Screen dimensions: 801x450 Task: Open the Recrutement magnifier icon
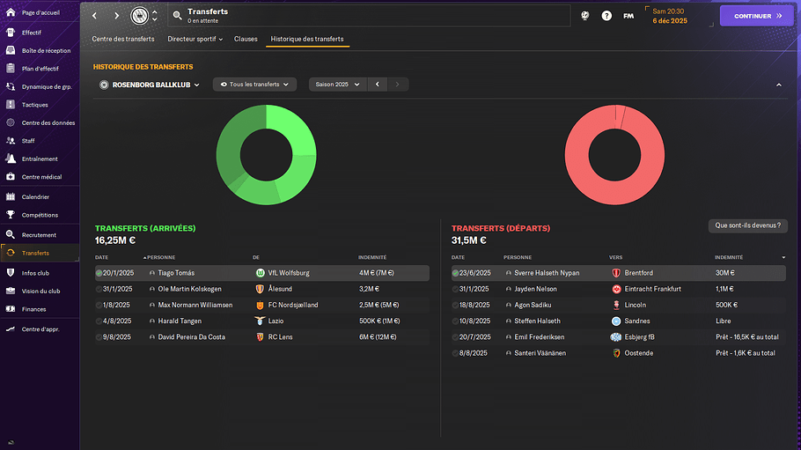11,235
